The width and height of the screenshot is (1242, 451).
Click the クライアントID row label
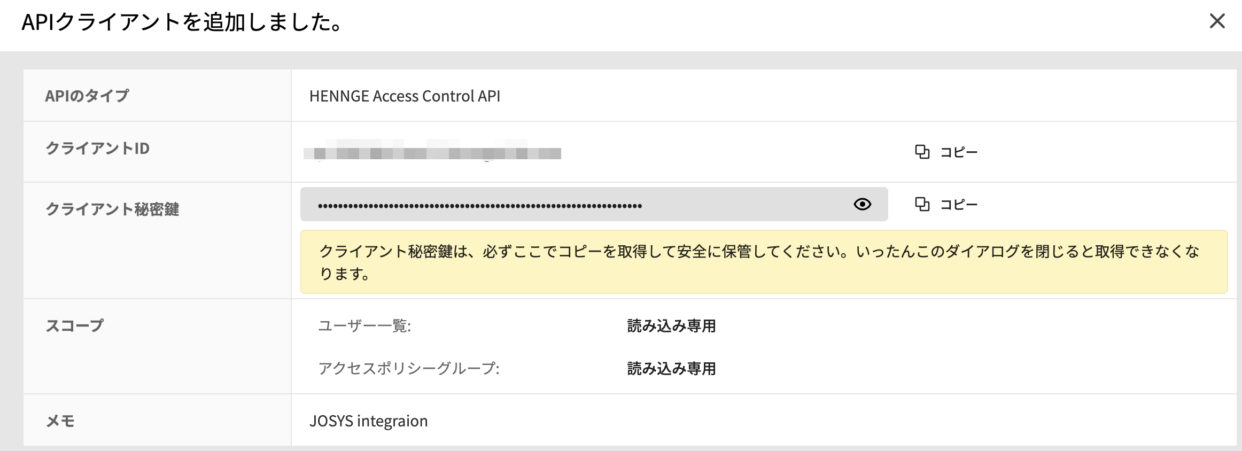[97, 149]
